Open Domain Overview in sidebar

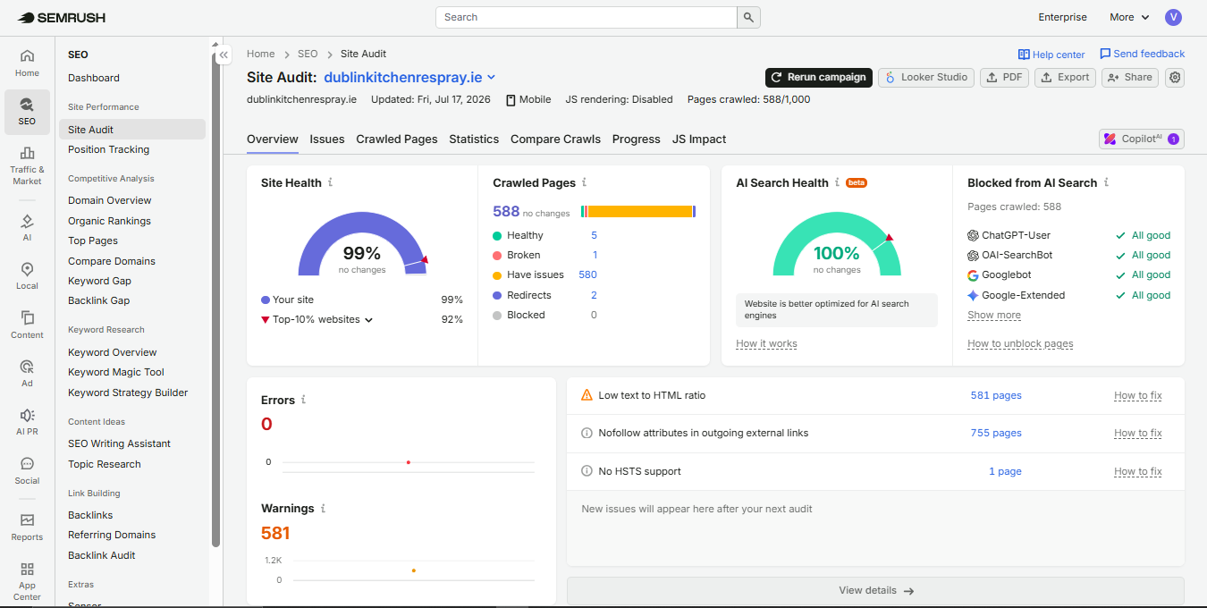pyautogui.click(x=110, y=200)
